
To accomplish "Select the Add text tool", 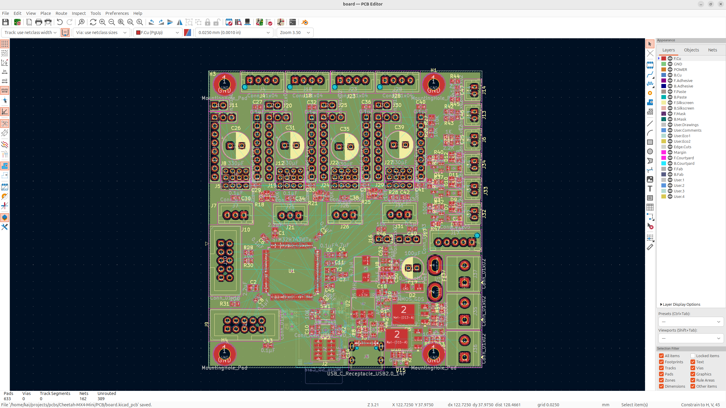I will (650, 189).
